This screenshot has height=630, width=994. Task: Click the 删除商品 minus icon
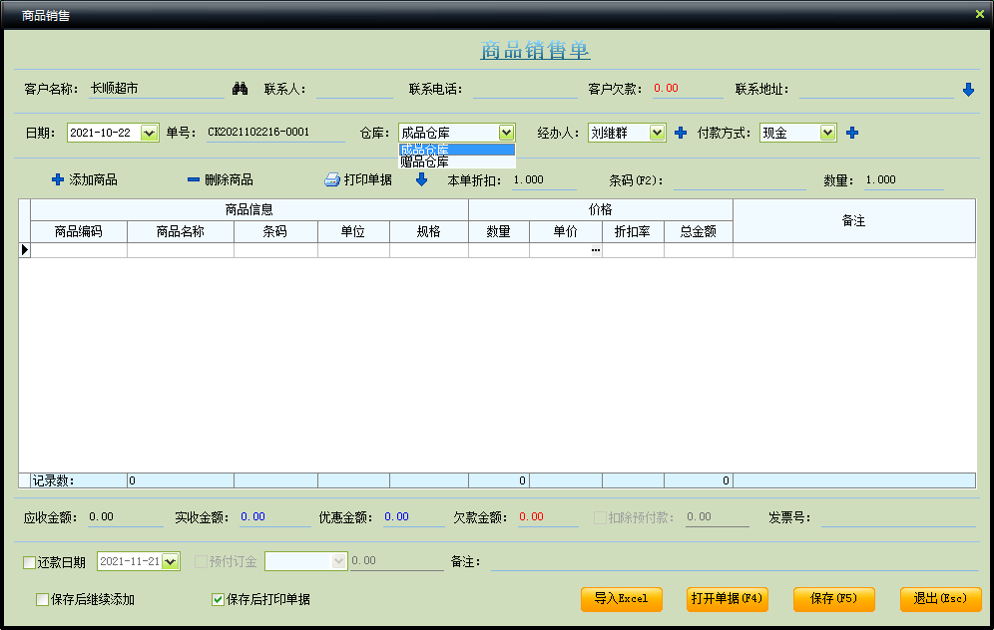coord(194,179)
